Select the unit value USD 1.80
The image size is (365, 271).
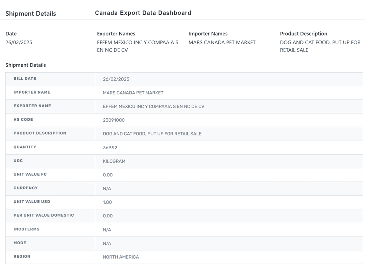pos(107,202)
